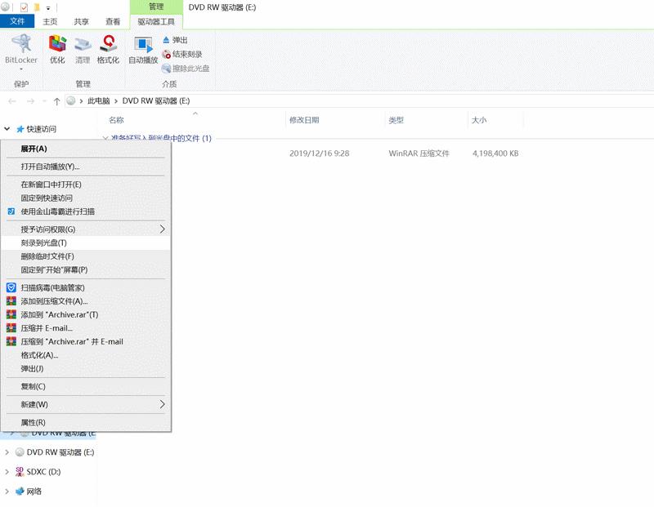
Task: Collapse the 快速访问 section in sidebar
Action: 7,128
